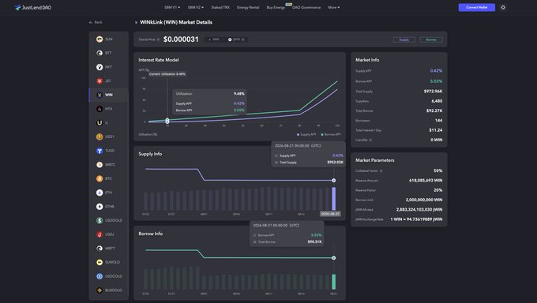The height and width of the screenshot is (303, 537).
Task: Select the BTC token icon
Action: (x=100, y=178)
